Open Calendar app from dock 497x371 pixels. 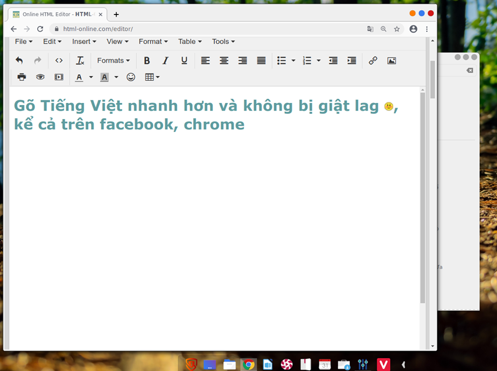click(x=325, y=365)
